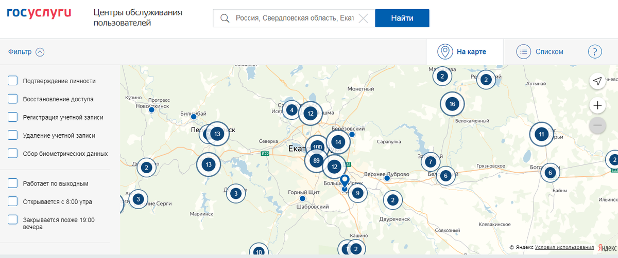Open the 13 cluster over Первоуральск label
This screenshot has width=618, height=258.
tap(217, 134)
